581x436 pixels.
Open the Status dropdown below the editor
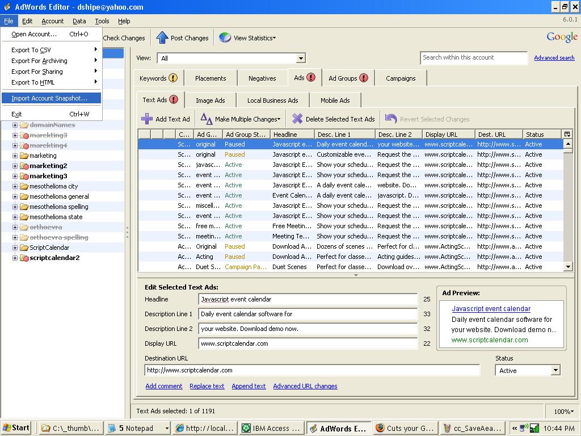[x=555, y=370]
